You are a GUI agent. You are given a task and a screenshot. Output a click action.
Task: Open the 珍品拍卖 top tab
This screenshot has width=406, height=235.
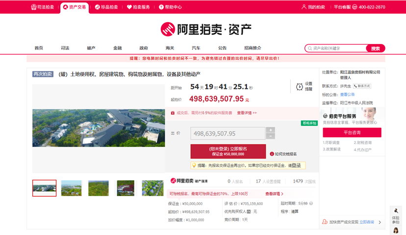[106, 7]
